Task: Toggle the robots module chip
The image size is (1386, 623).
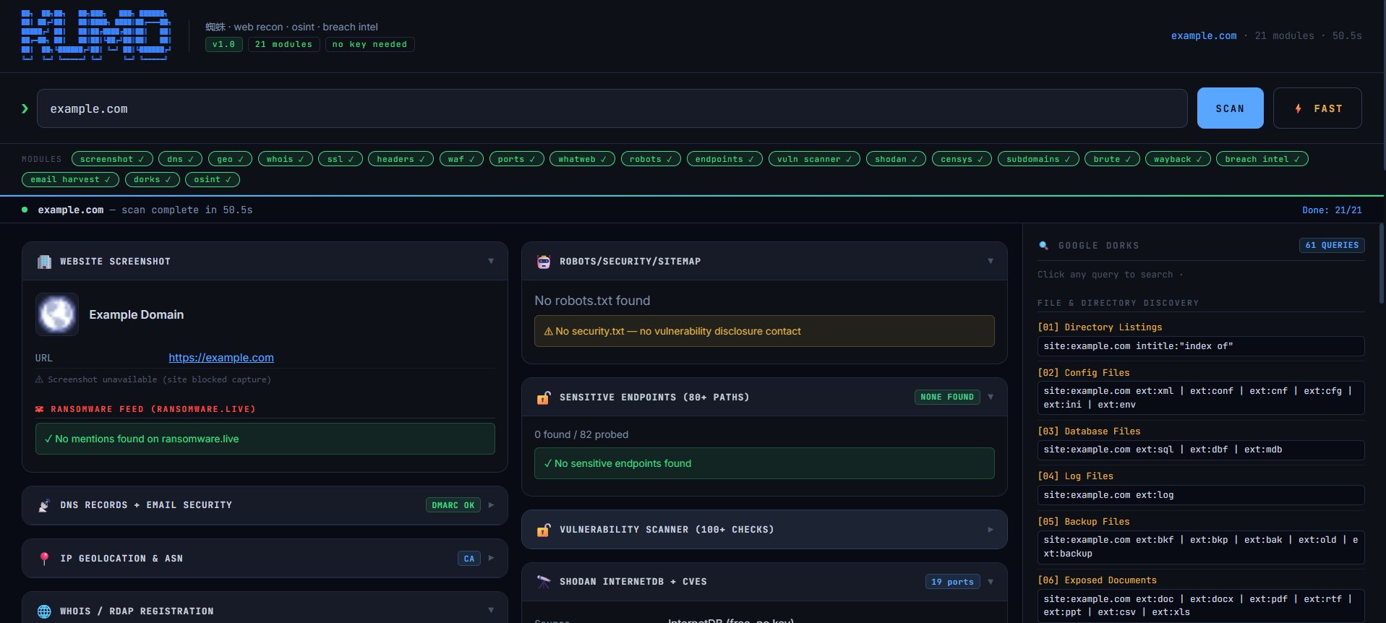Action: pos(651,159)
